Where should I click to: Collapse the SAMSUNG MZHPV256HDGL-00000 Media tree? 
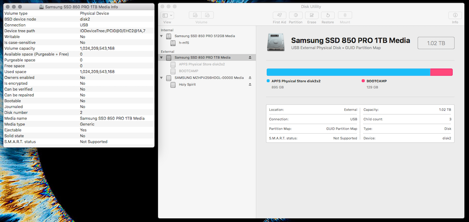coord(162,78)
